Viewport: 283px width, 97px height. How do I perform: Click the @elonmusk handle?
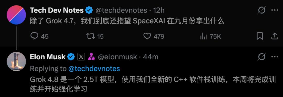(117, 57)
